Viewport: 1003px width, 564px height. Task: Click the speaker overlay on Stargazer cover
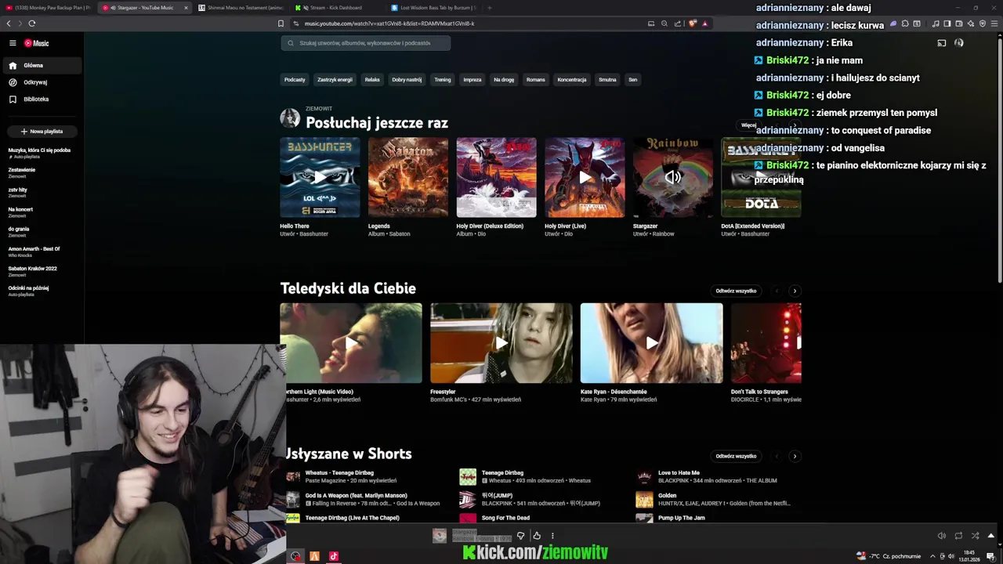(672, 178)
